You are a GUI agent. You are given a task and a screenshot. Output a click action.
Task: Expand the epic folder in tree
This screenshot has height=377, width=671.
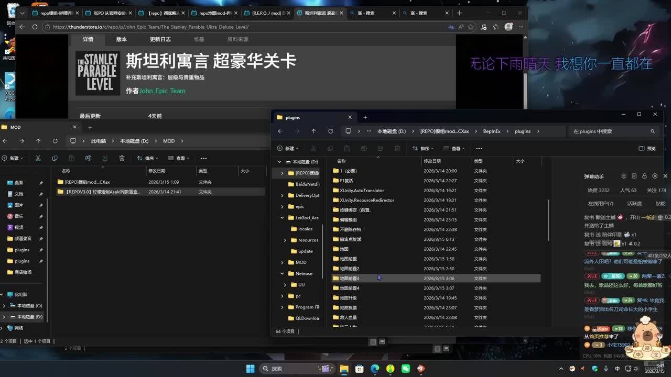tap(282, 207)
